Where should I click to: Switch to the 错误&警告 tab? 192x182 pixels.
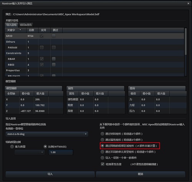tap(26, 25)
